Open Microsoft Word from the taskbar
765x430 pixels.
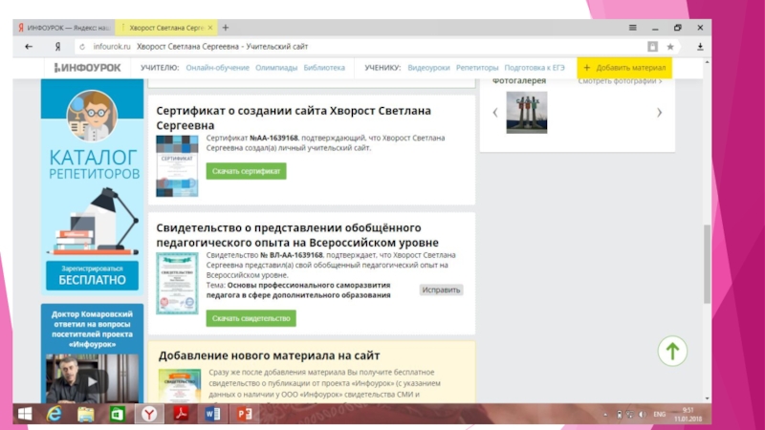coord(212,414)
